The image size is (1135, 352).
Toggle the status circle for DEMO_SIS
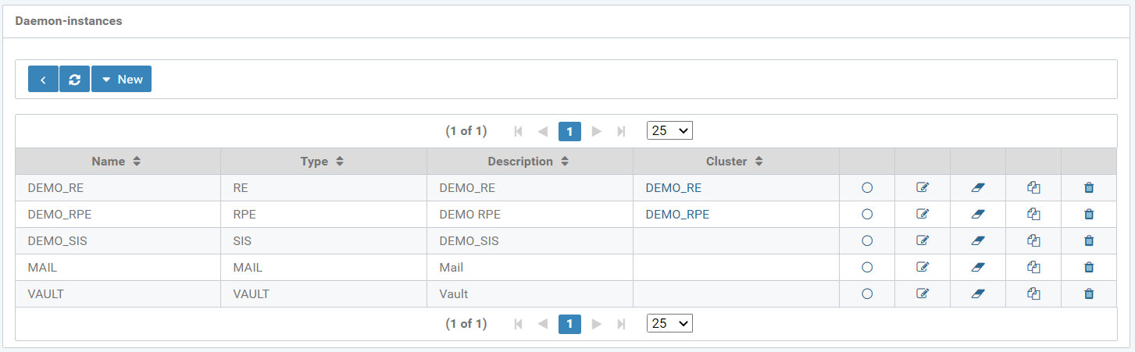point(866,240)
